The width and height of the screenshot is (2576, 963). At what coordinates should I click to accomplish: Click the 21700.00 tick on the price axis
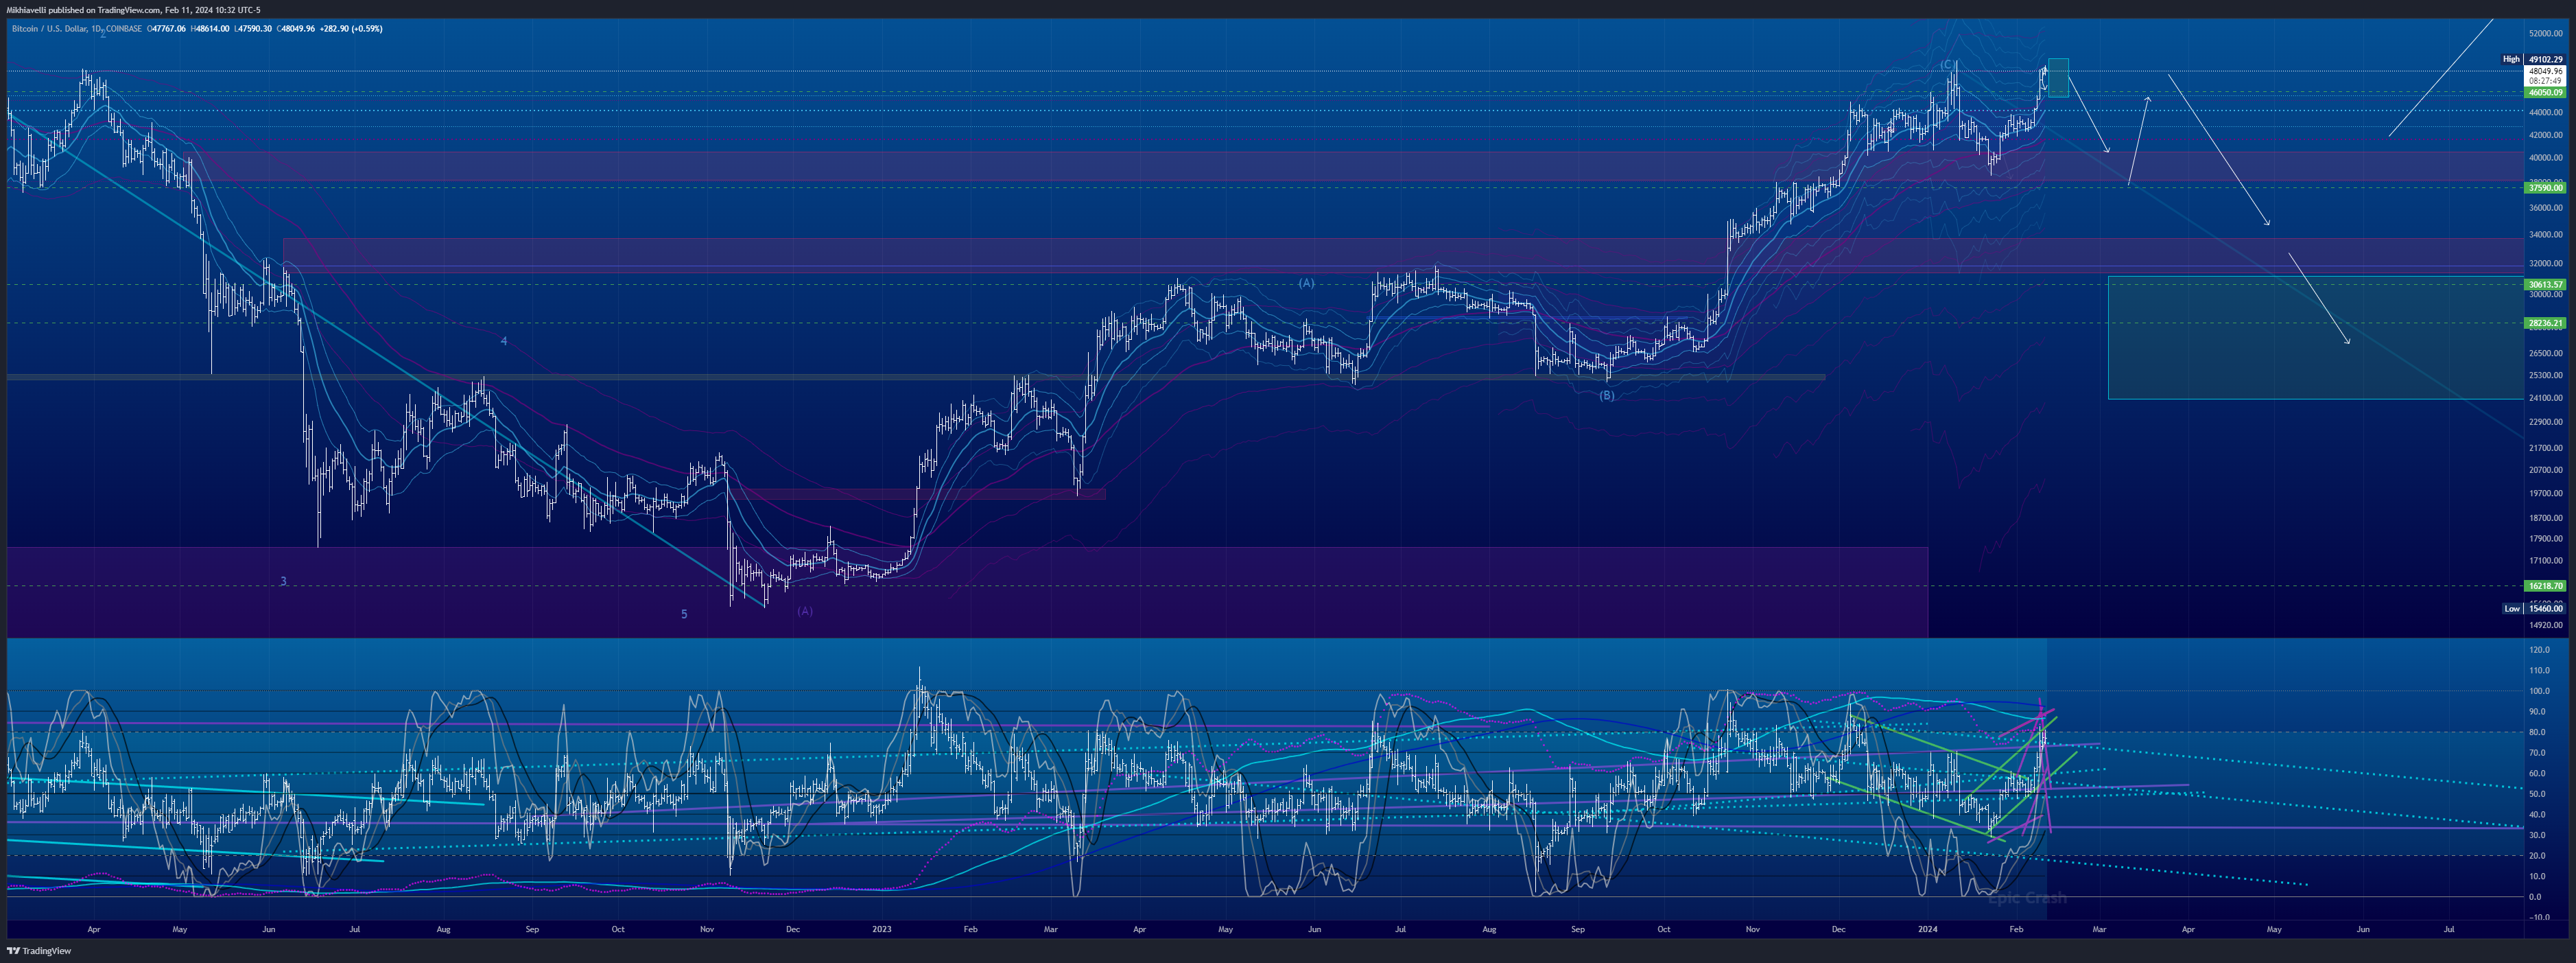pos(2546,448)
